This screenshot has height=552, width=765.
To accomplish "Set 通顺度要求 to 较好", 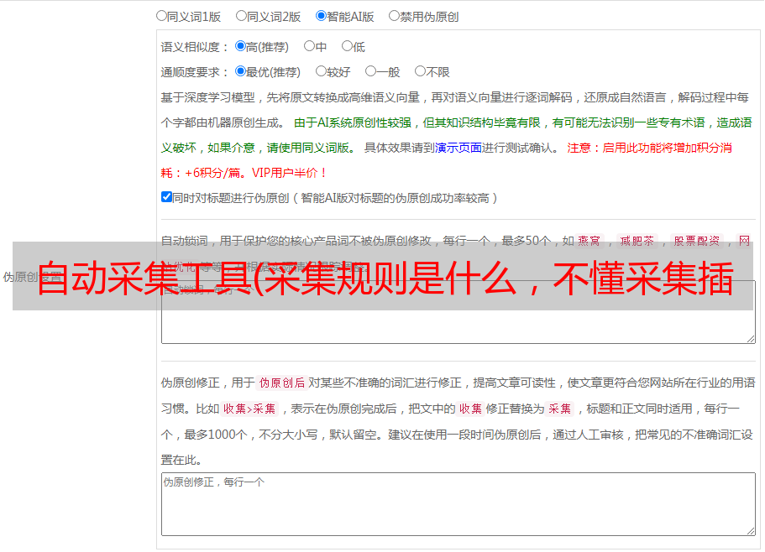I will pyautogui.click(x=321, y=71).
